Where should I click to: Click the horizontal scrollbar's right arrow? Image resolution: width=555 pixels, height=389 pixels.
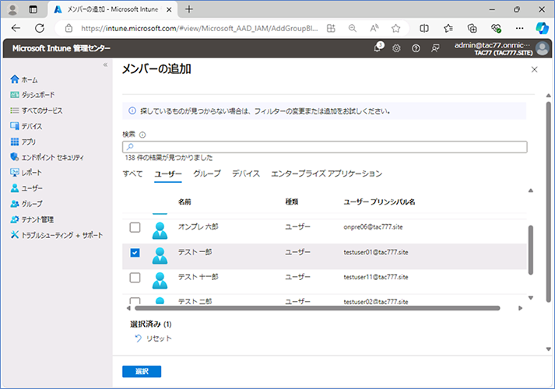pos(520,308)
